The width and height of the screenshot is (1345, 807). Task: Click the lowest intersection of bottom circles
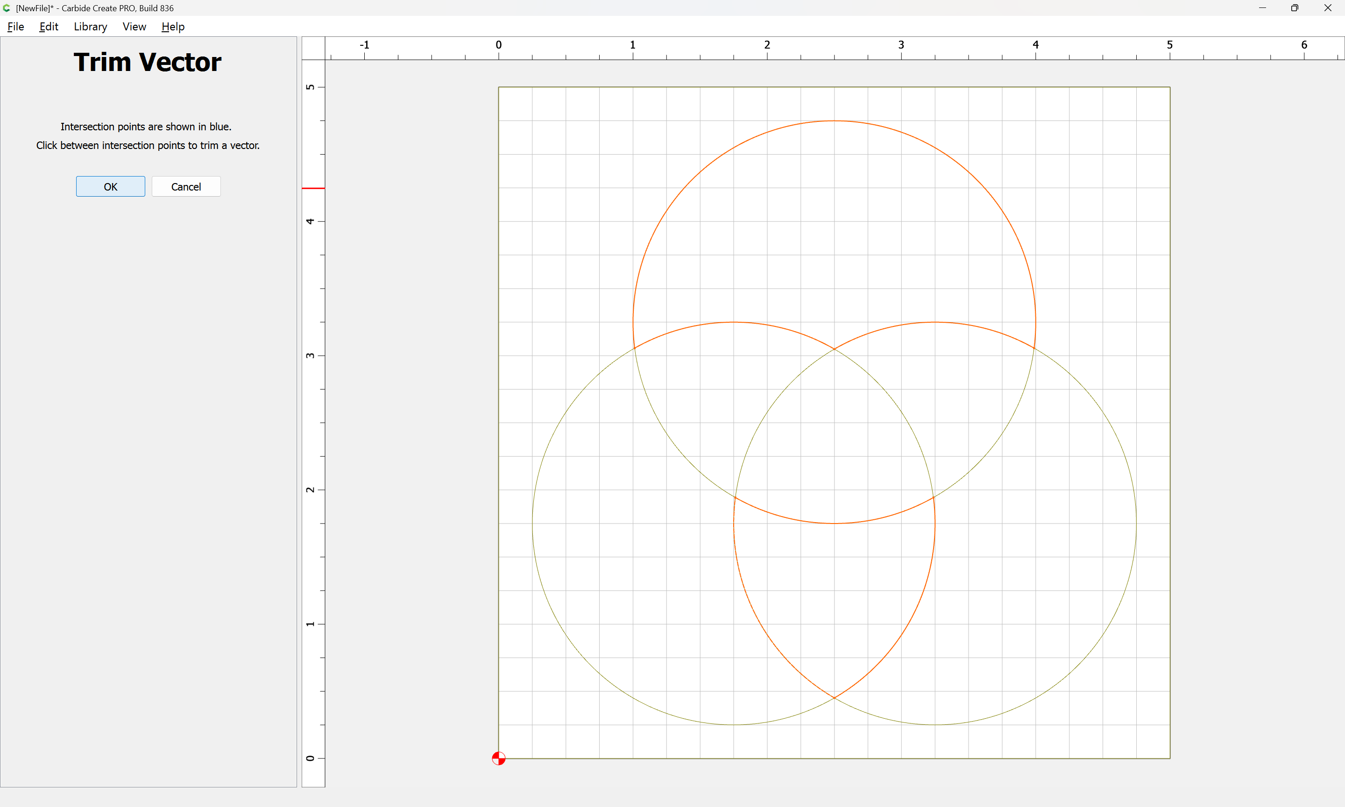coord(834,698)
